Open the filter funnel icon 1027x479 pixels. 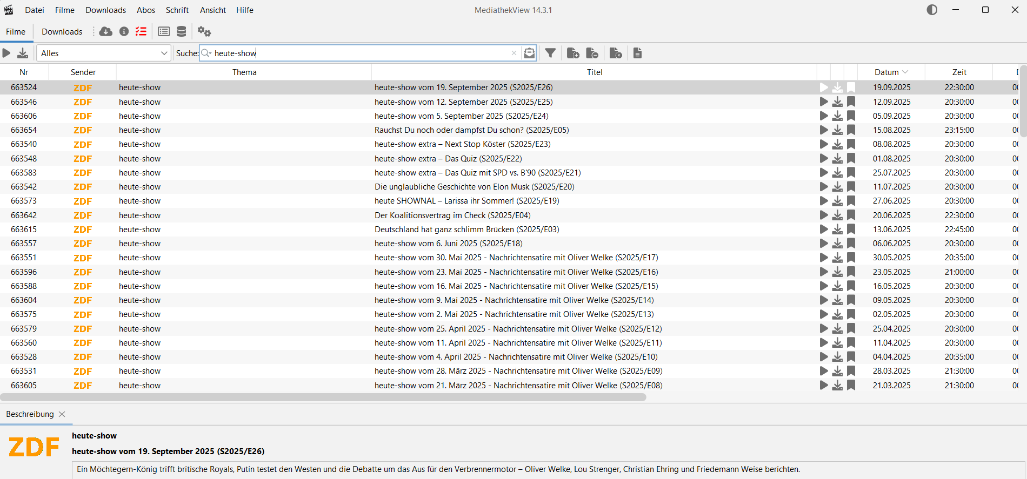550,53
